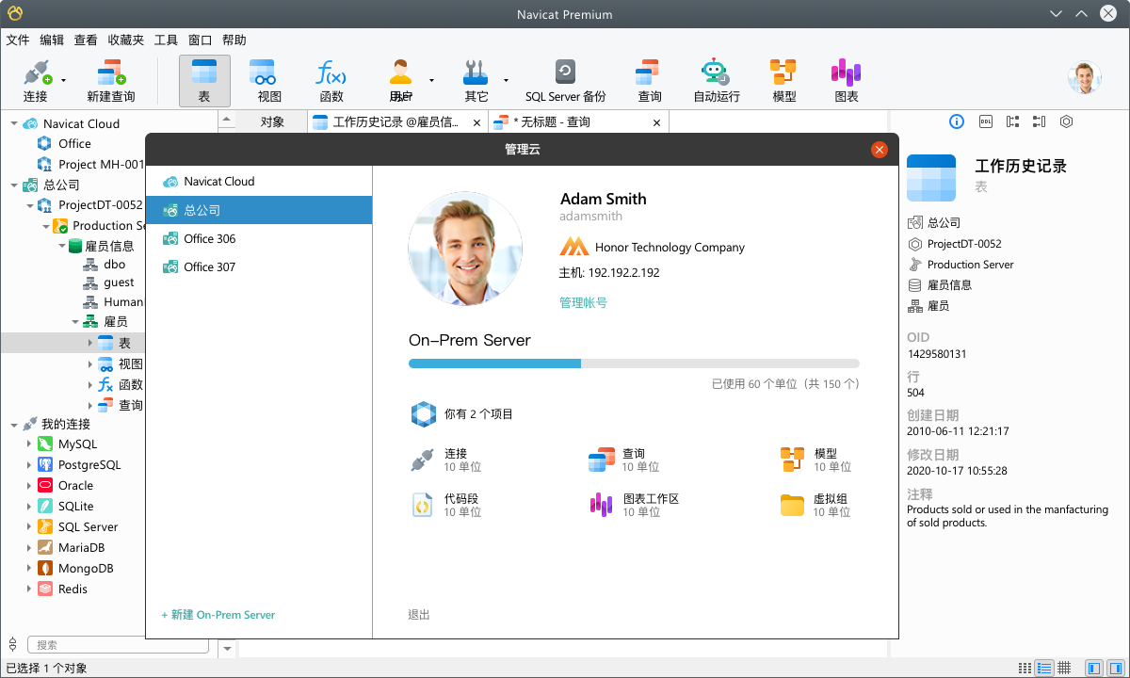Open the 查询 query toolbar icon
This screenshot has height=678, width=1130.
tap(648, 73)
